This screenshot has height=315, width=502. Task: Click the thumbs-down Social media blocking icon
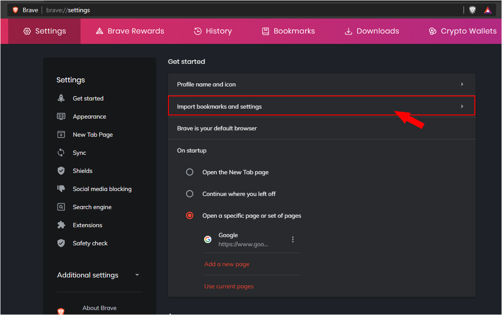point(61,189)
